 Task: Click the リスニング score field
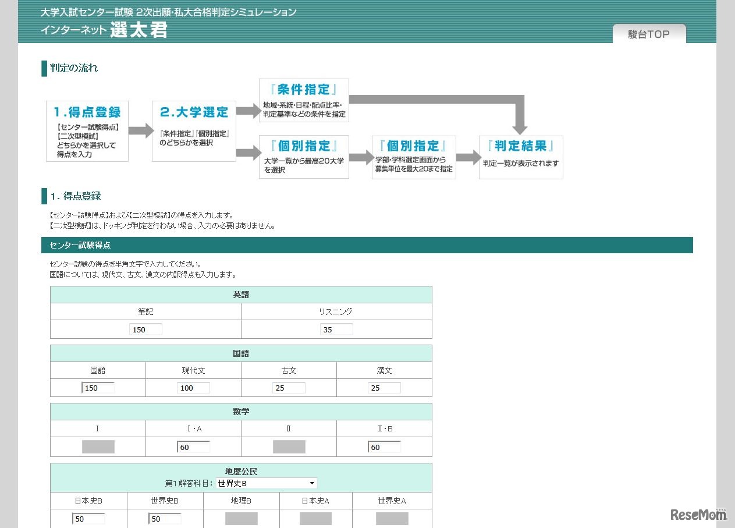pos(336,329)
